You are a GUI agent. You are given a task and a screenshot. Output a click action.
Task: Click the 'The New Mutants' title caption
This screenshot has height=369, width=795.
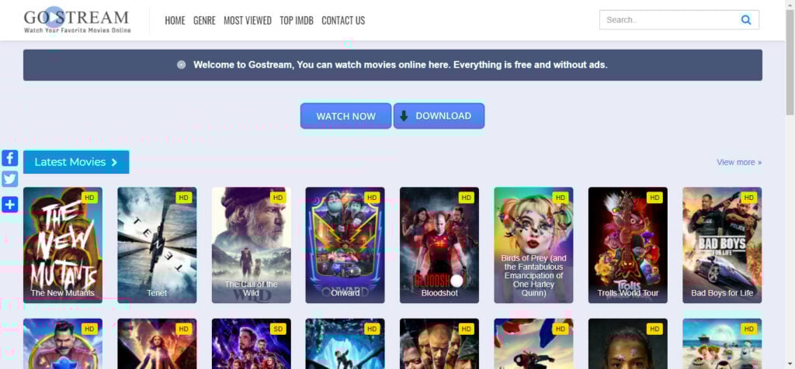pyautogui.click(x=63, y=293)
